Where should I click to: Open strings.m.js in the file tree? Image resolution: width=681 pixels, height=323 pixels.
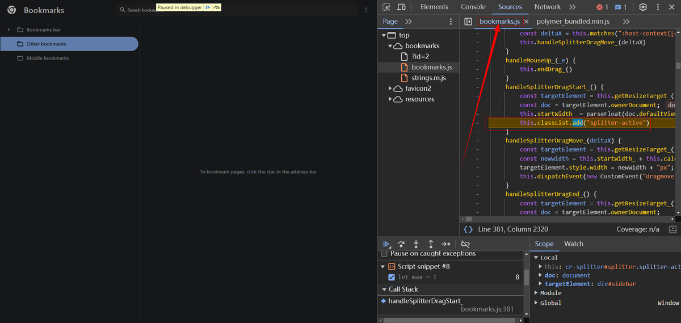(x=428, y=78)
